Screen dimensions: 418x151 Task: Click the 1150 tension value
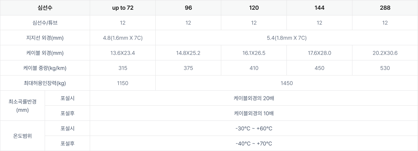pyautogui.click(x=123, y=83)
